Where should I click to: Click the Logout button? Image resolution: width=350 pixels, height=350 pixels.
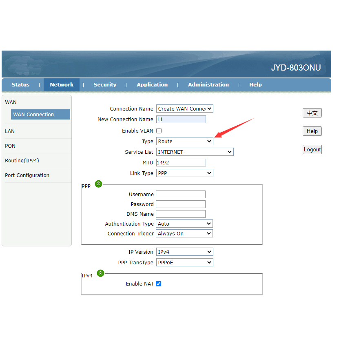point(312,150)
